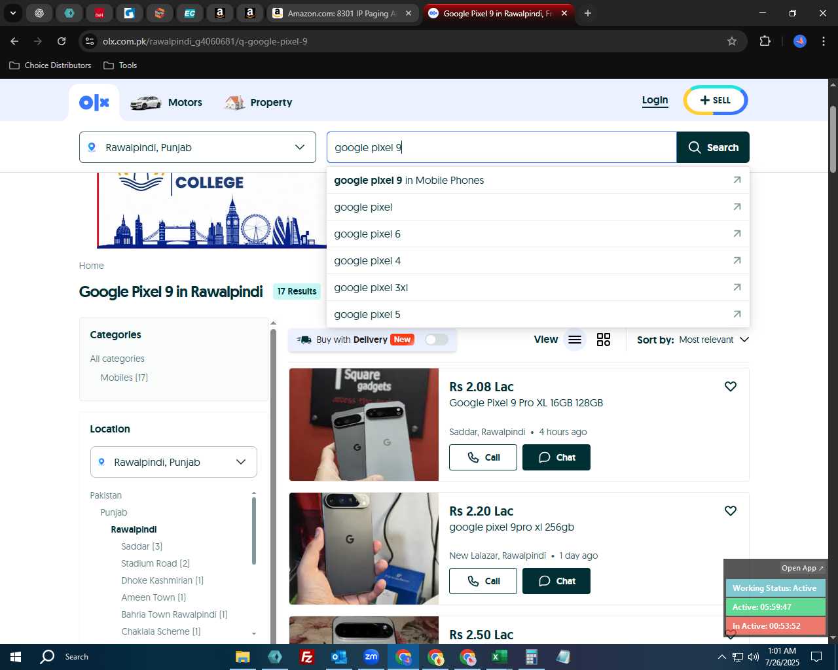This screenshot has width=838, height=670.
Task: Open the tab search dropdown arrow
Action: pyautogui.click(x=13, y=13)
